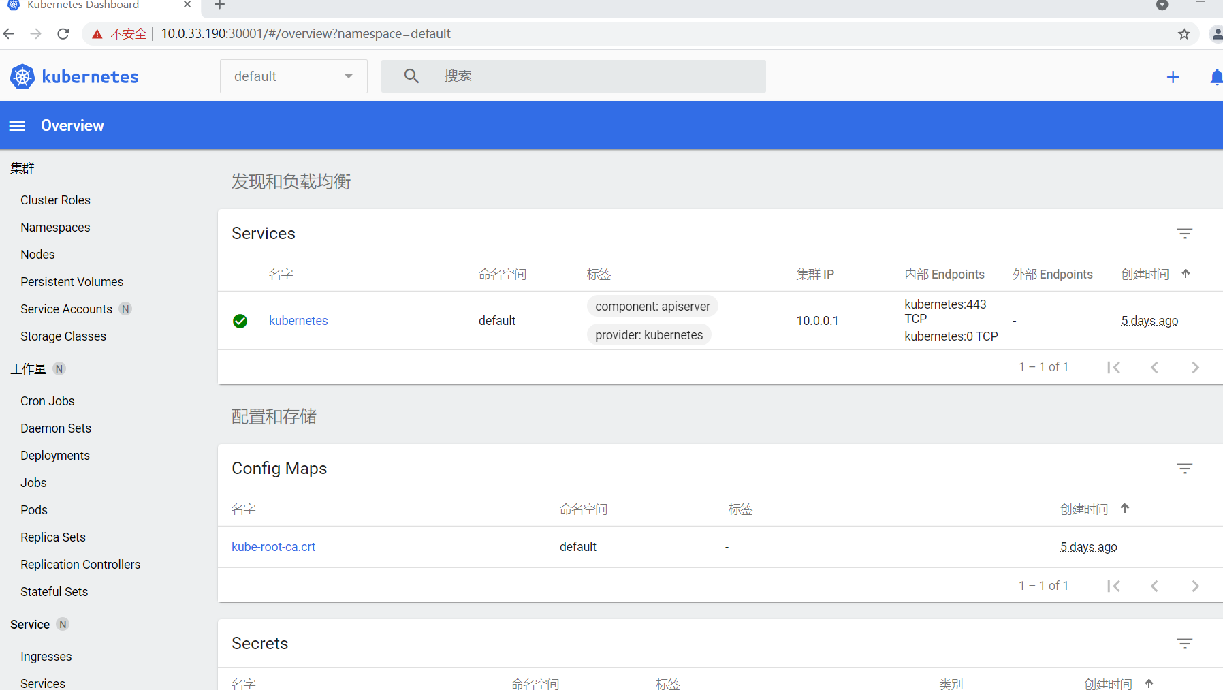Screen dimensions: 1223x690
Task: Open Replica Sets in sidebar
Action: (53, 537)
